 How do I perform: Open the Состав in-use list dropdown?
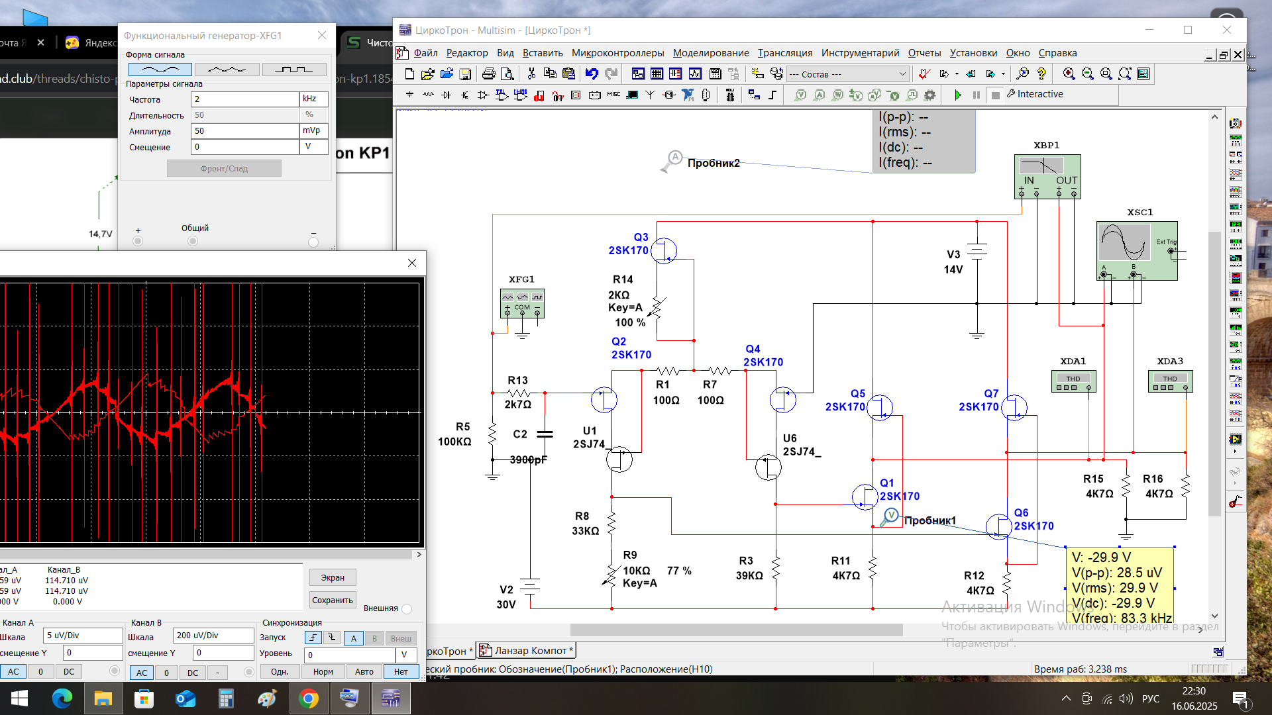(902, 74)
